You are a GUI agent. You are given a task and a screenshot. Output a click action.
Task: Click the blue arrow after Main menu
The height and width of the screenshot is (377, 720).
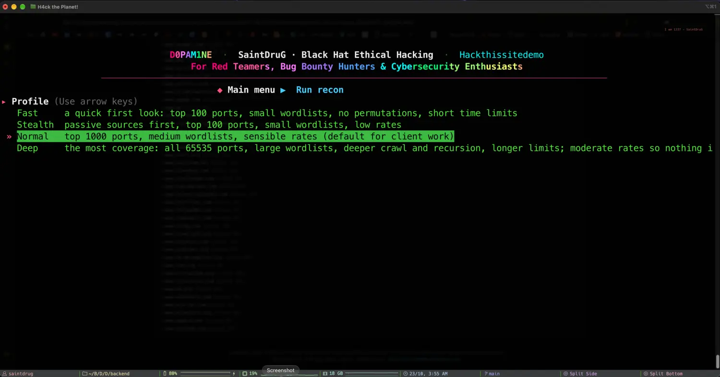[283, 90]
